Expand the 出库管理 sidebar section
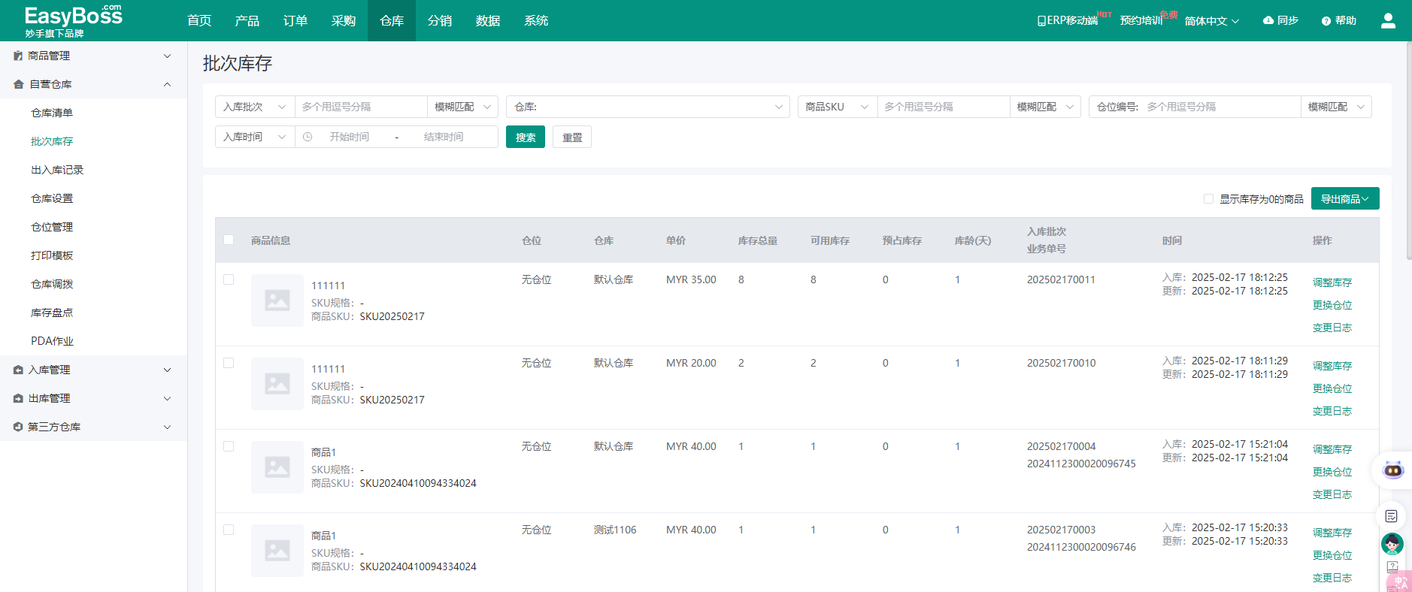 [168, 398]
